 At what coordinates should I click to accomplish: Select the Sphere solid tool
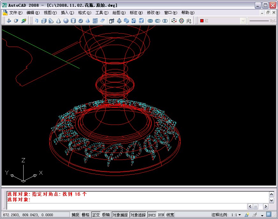(x=66, y=21)
